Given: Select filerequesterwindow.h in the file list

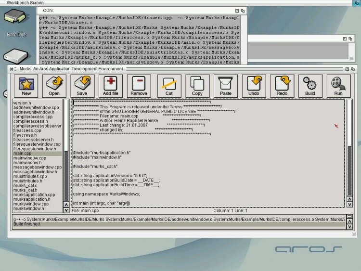Looking at the screenshot, I should click(x=37, y=149).
